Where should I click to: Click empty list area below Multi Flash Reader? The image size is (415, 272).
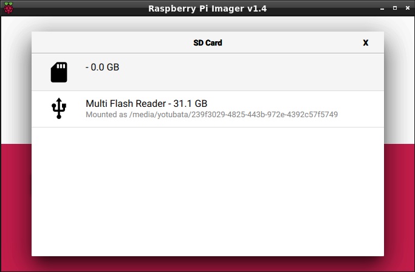coord(208,192)
